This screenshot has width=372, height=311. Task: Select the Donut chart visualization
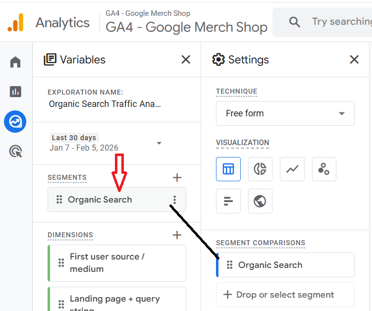(x=260, y=169)
